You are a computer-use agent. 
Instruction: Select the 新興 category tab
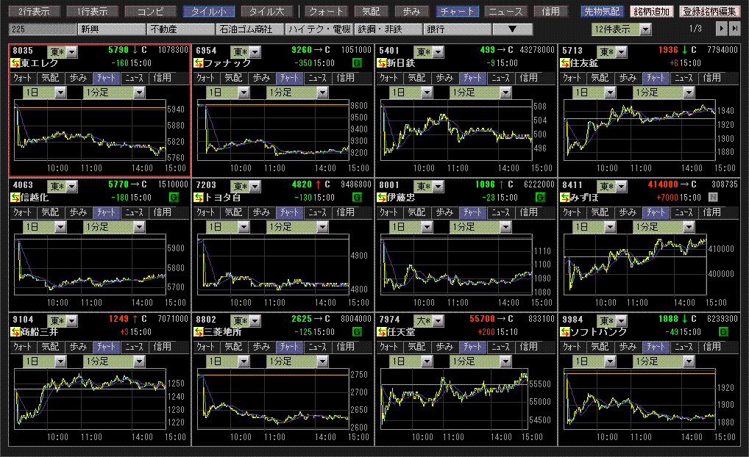(112, 29)
